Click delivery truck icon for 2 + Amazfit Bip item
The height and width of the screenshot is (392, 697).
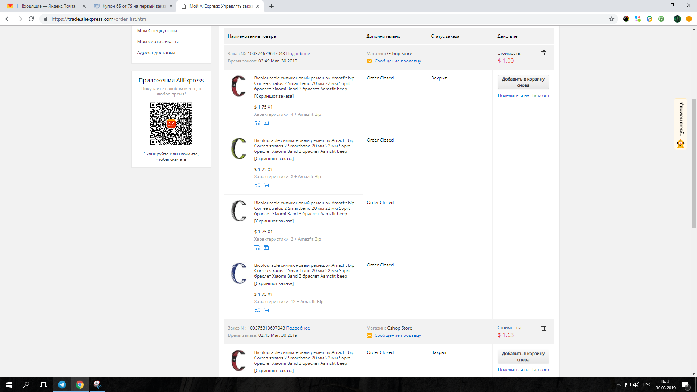(x=257, y=248)
